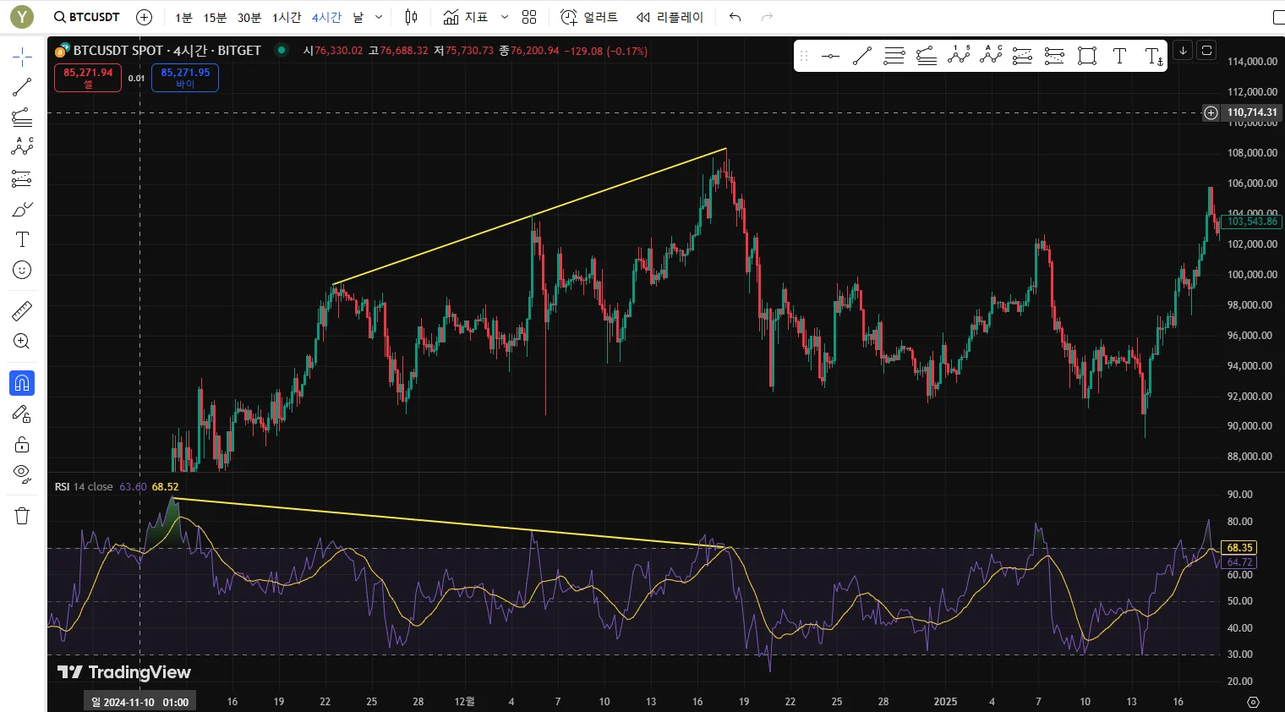
Task: Open the time axis settings gear
Action: [x=1253, y=702]
